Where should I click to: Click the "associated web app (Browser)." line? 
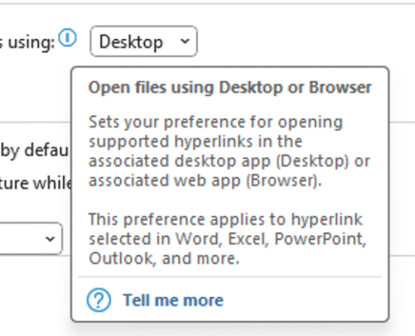[205, 181]
